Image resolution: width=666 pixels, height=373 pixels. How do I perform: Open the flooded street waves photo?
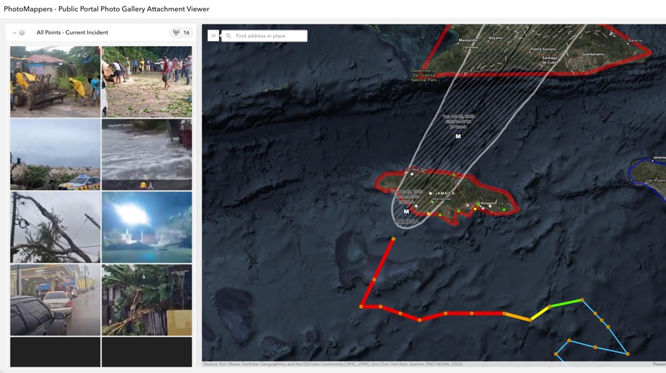coord(146,155)
